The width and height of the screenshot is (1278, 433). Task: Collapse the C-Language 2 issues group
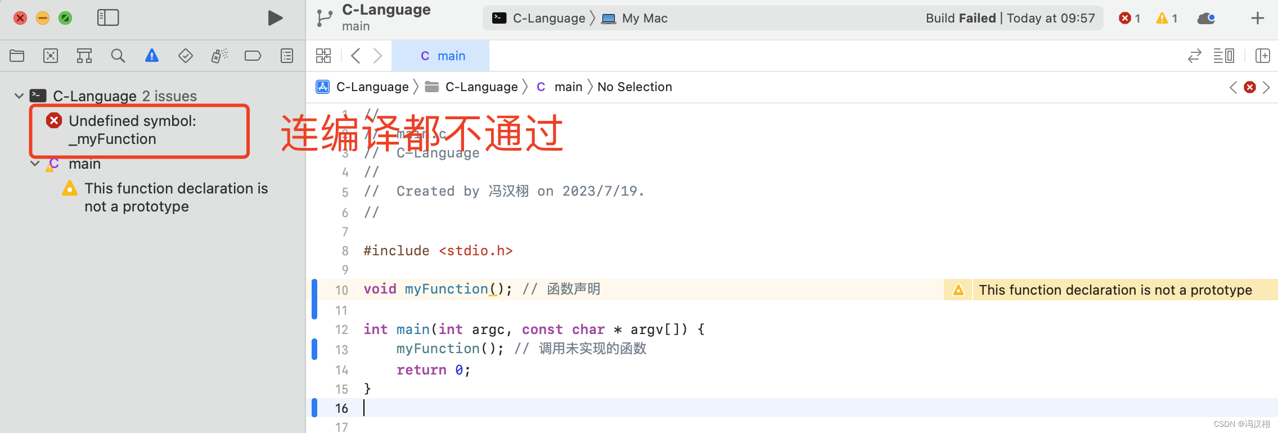click(19, 96)
